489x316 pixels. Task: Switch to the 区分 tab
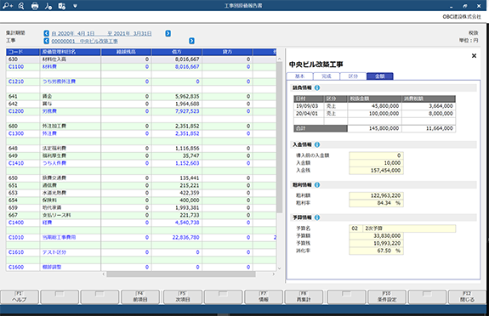(353, 76)
